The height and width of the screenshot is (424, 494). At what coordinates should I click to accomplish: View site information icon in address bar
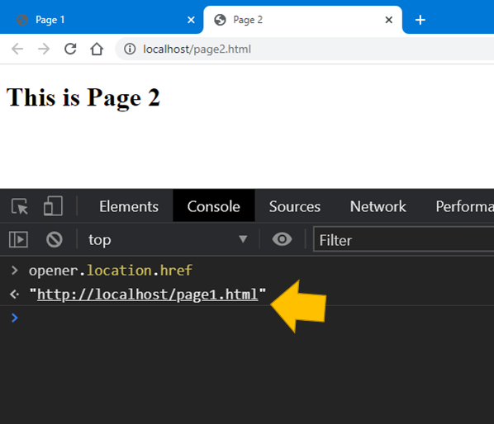(x=130, y=49)
